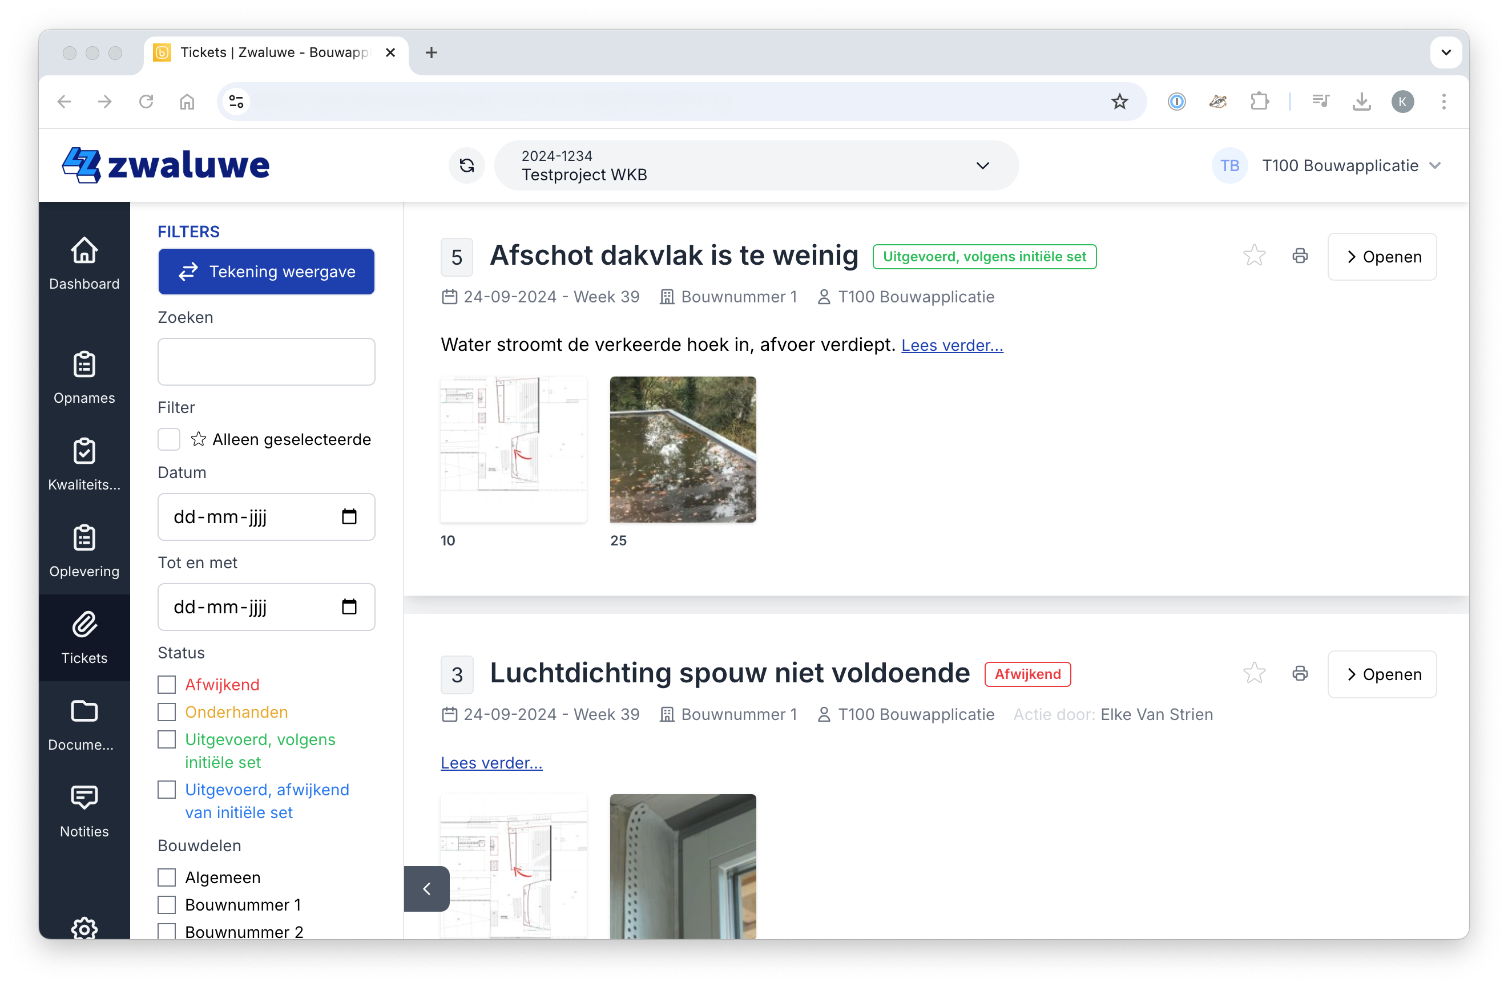Click the 'Afschot dakvlak is te weinig' title
This screenshot has height=987, width=1508.
coord(674,256)
